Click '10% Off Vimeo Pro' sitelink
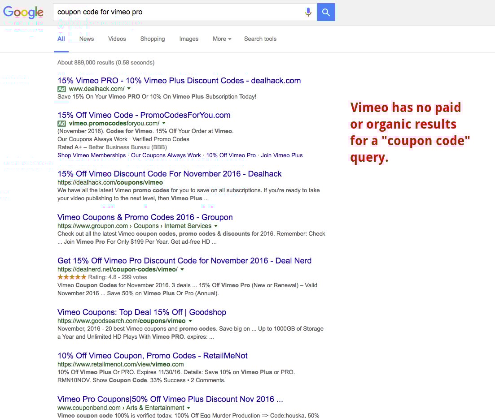The height and width of the screenshot is (418, 495). [231, 155]
